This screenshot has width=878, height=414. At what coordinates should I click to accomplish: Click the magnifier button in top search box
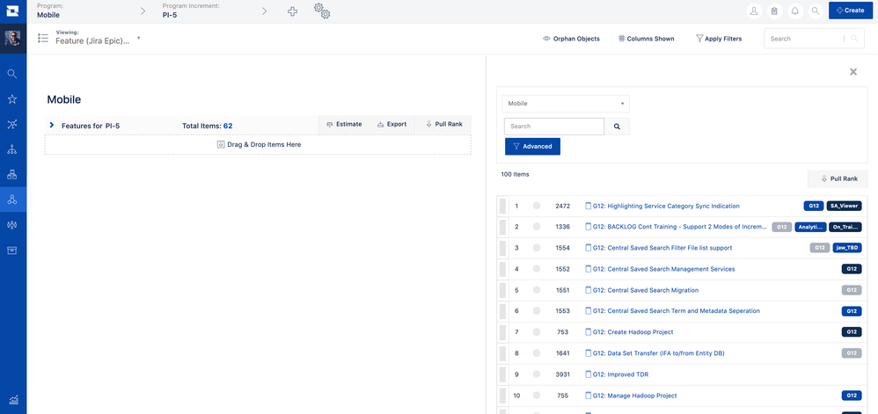[854, 39]
